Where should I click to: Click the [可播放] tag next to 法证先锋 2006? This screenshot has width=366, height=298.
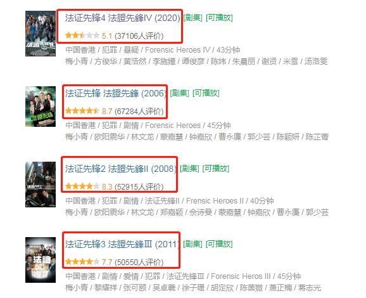(206, 93)
